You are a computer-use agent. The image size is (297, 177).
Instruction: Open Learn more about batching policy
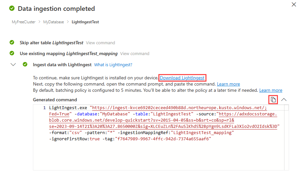[271, 90]
